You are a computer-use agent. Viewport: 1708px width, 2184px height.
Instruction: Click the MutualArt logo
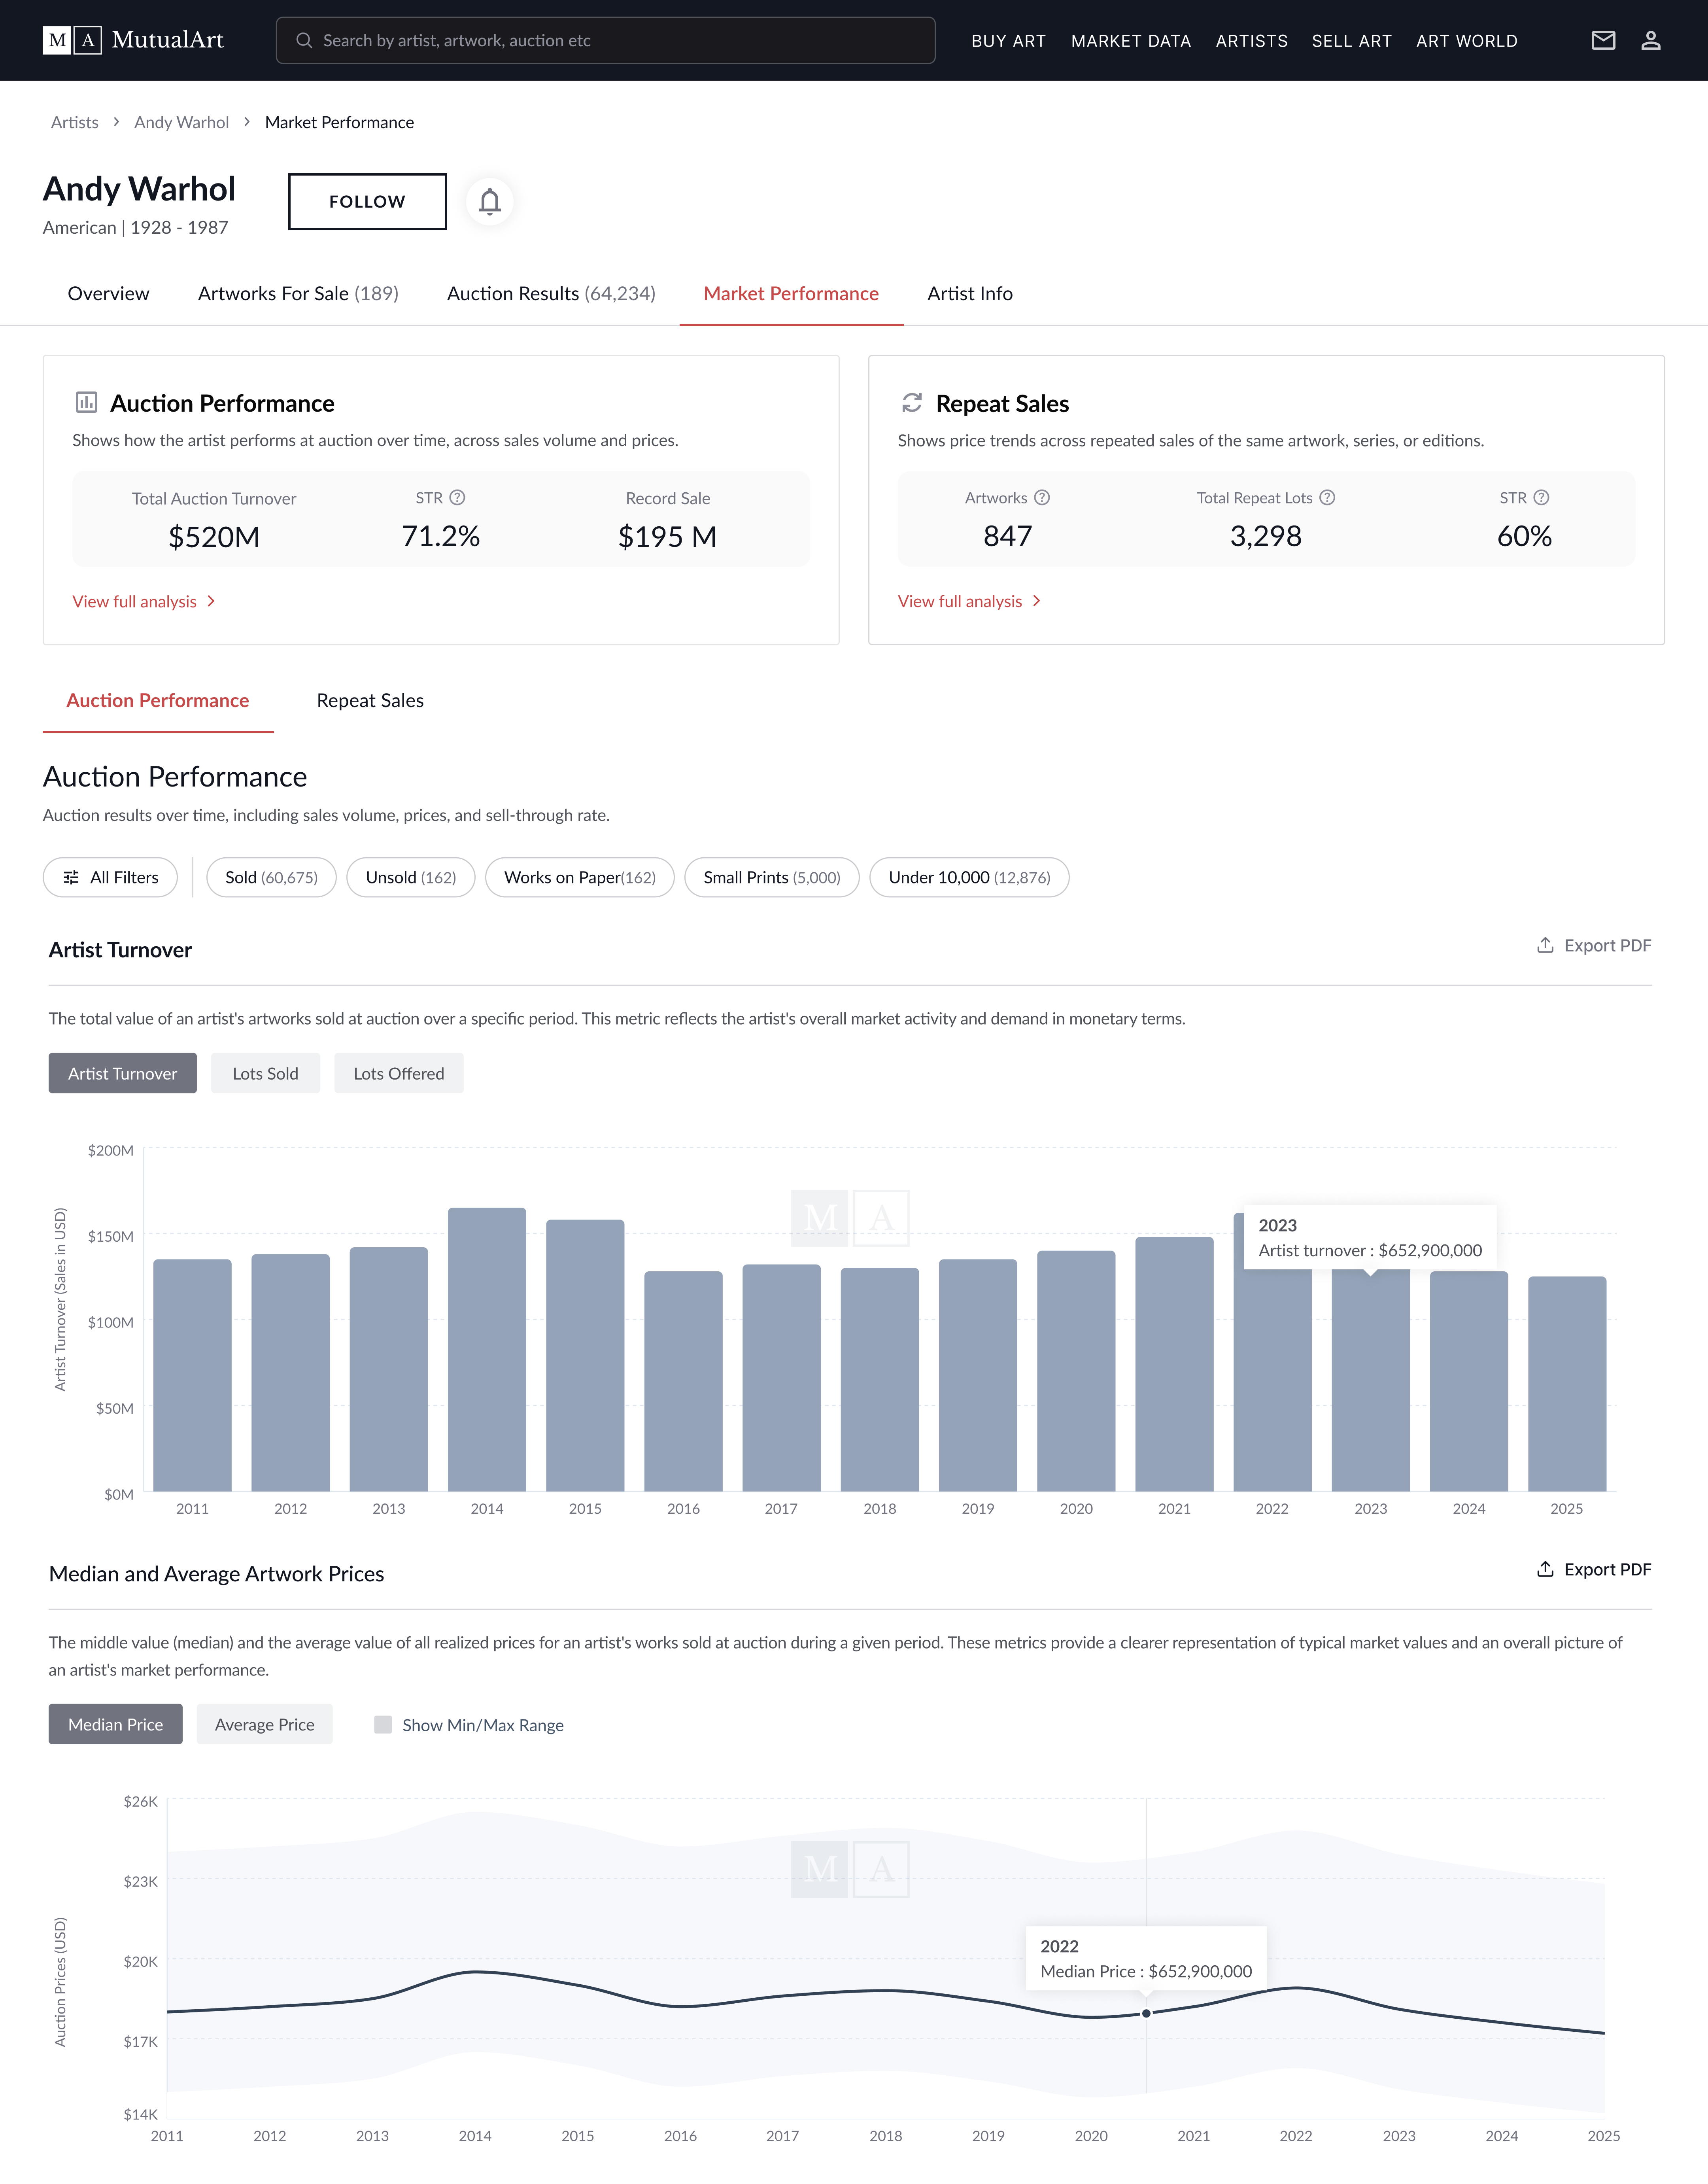[133, 40]
